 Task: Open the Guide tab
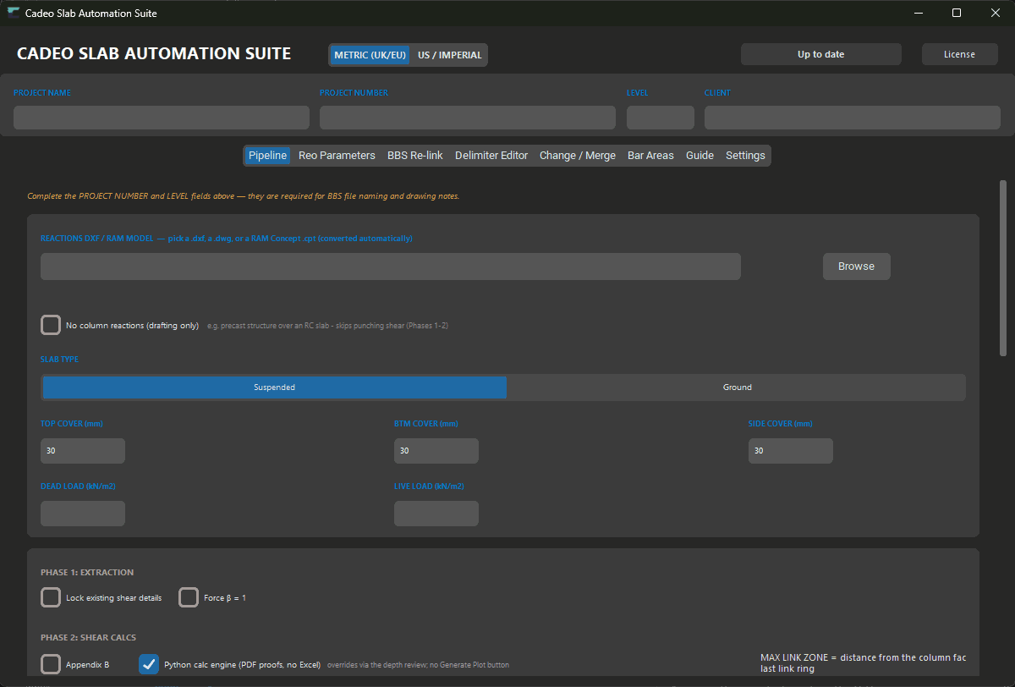point(700,156)
